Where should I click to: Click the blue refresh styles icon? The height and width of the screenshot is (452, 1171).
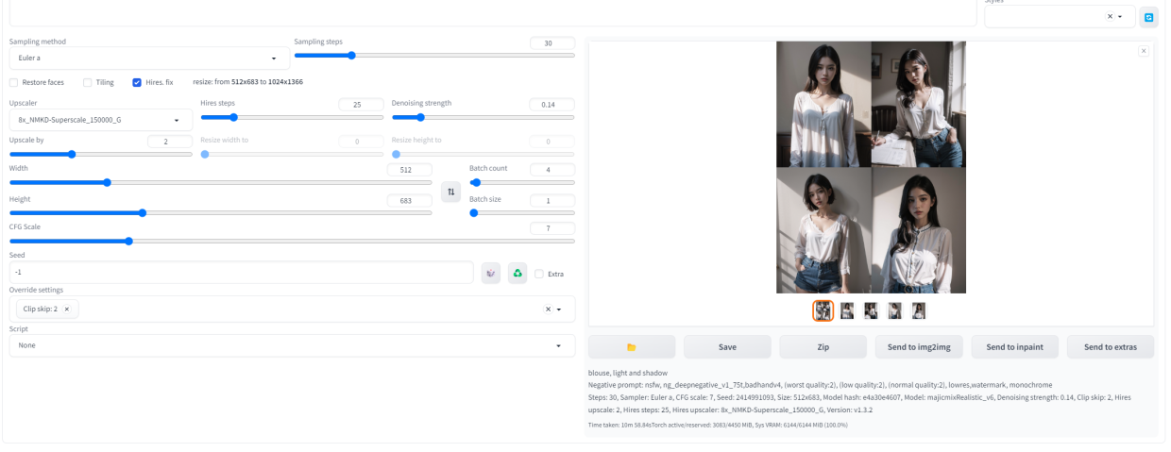(1148, 17)
